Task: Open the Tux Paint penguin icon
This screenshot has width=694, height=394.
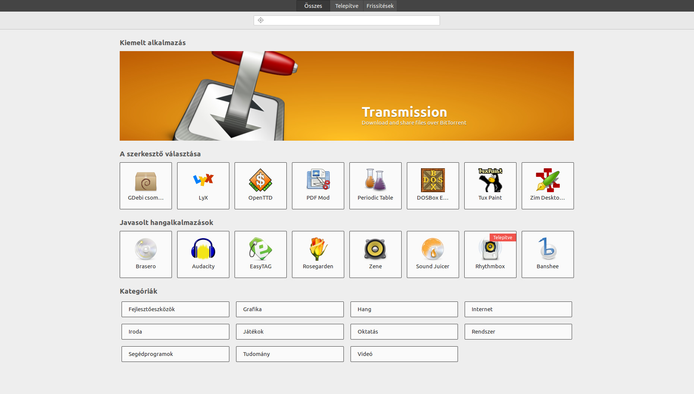Action: click(x=490, y=180)
